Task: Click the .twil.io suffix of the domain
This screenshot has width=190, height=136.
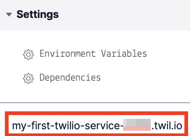Action: tap(167, 126)
